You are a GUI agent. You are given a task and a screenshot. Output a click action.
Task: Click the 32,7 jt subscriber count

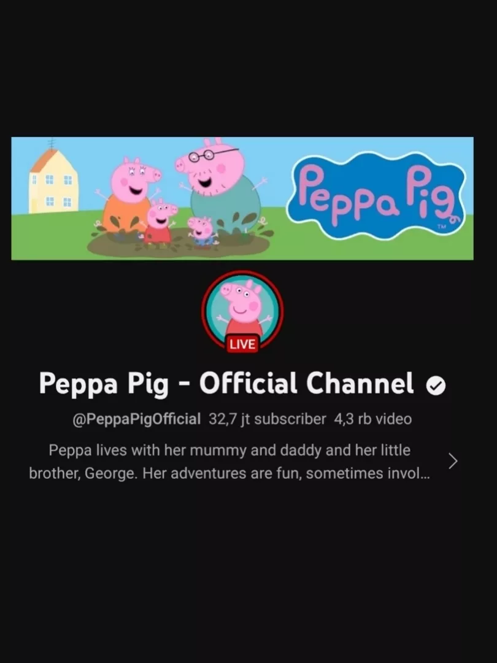tap(268, 419)
